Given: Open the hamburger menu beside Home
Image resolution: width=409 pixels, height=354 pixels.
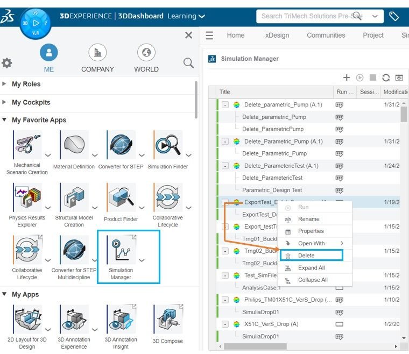Looking at the screenshot, I should click(209, 35).
